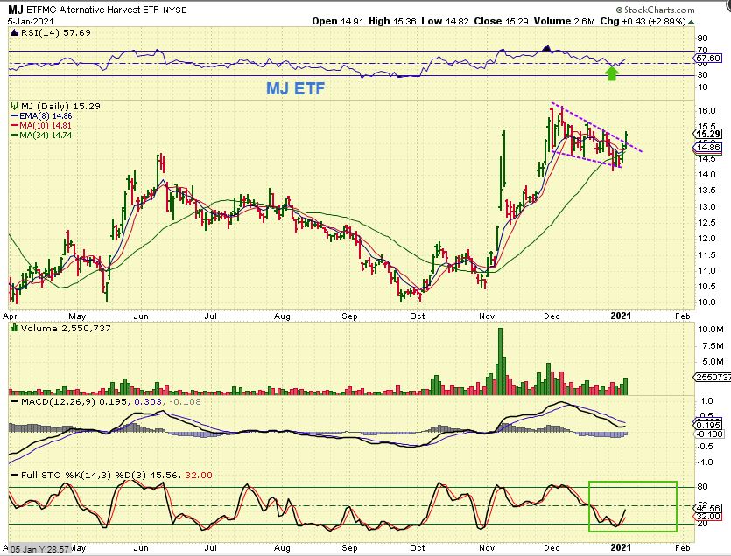731x556 pixels.
Task: Click the tallest November volume bar
Action: 500,361
